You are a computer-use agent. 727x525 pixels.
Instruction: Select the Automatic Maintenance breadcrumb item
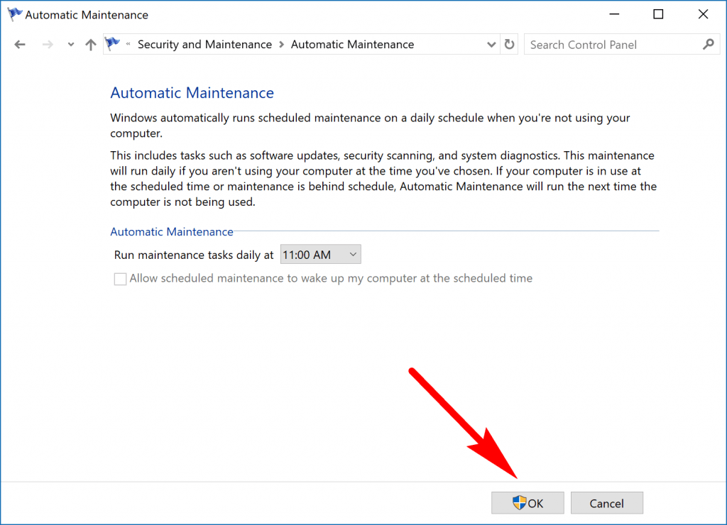point(353,44)
